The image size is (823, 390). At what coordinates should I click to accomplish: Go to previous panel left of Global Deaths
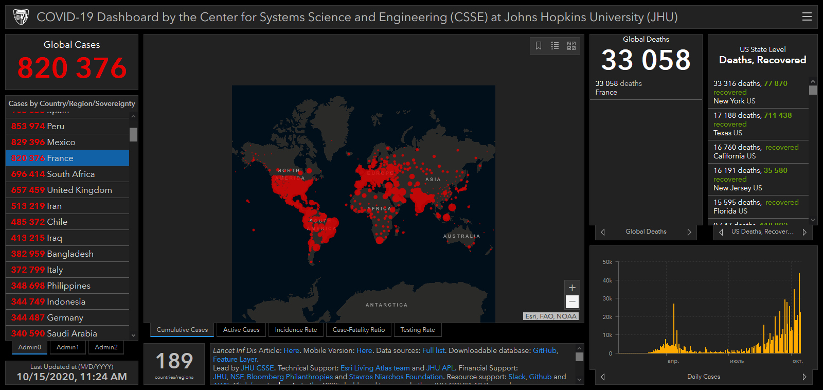point(603,232)
